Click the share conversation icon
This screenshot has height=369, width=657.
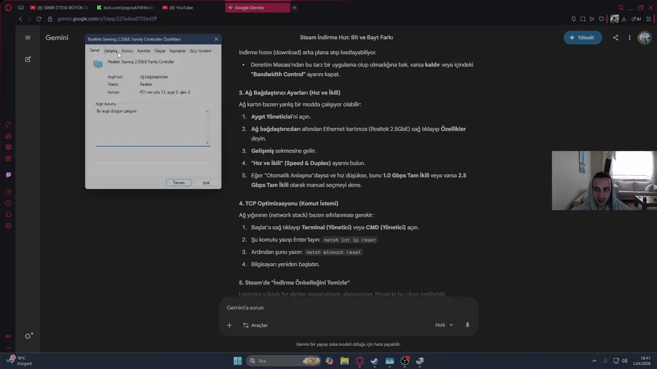coord(615,37)
